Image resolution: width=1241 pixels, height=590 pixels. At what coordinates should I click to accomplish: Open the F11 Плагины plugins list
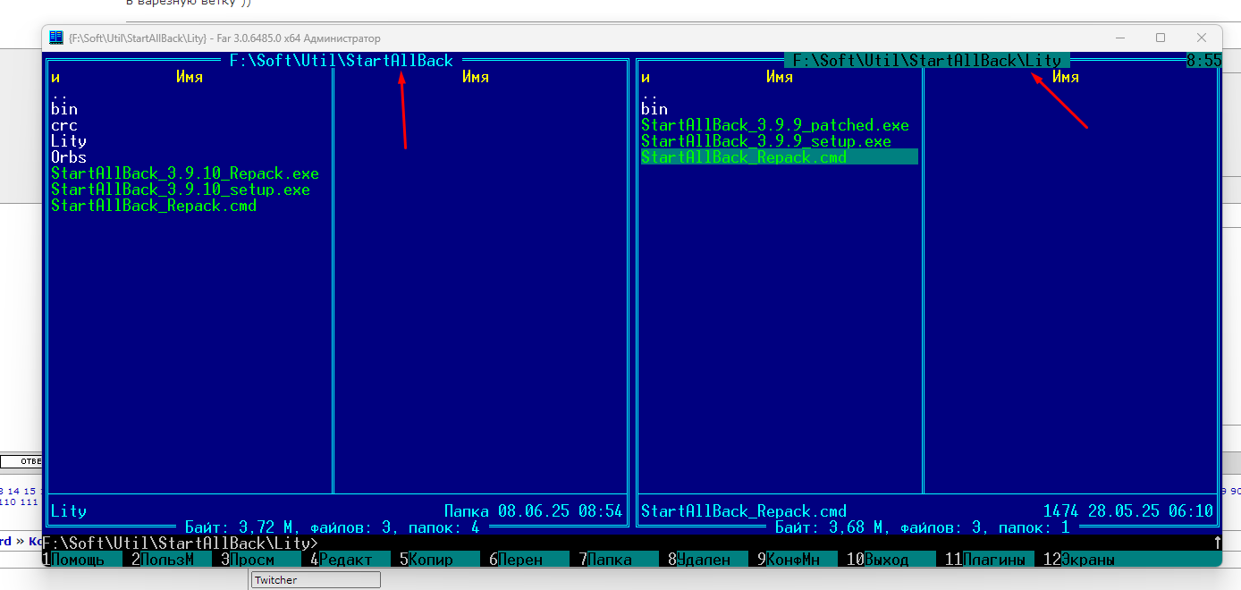point(990,560)
